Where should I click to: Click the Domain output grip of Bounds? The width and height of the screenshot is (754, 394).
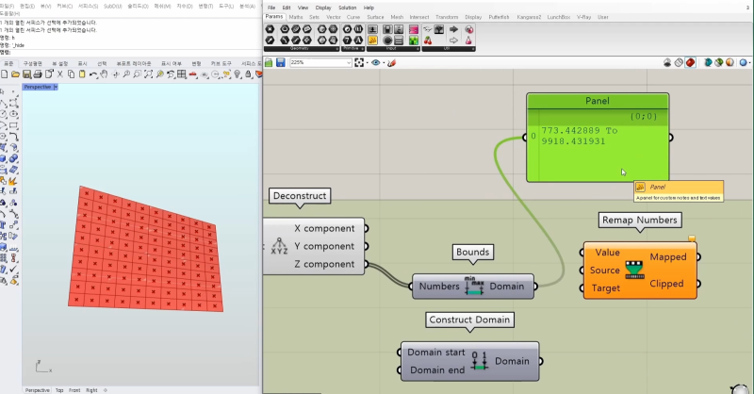[x=535, y=287]
